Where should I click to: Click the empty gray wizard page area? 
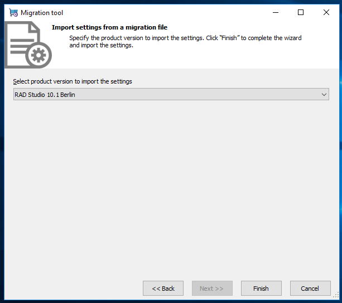pyautogui.click(x=171, y=187)
